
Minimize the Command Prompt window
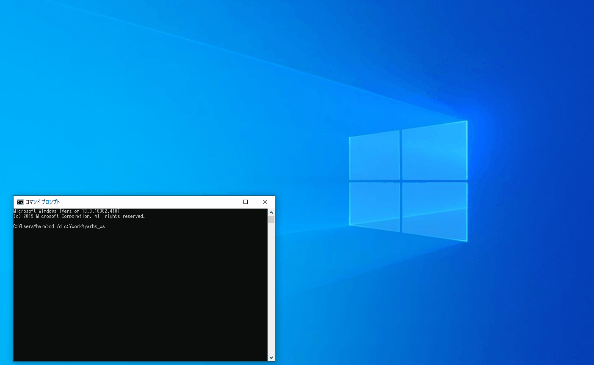(x=227, y=202)
